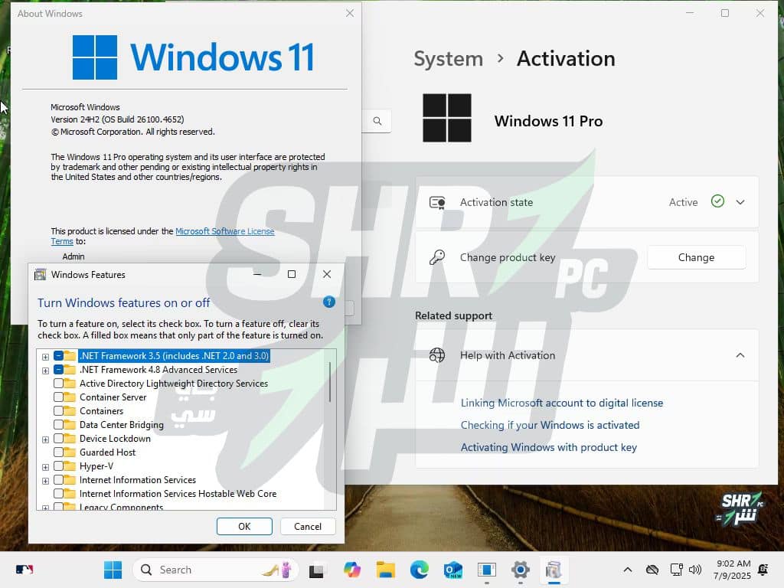This screenshot has width=784, height=588.
Task: Check the Containers feature box
Action: 58,411
